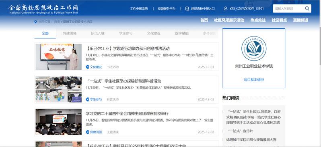Click the 常州工业职业技术学院 circular logo
Viewport: 321px width, 147px height.
[254, 48]
